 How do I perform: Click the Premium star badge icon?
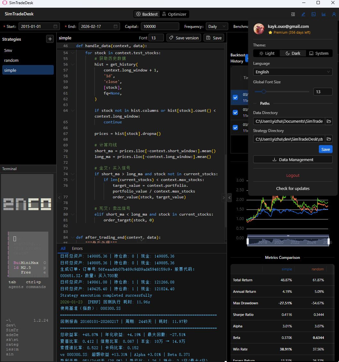270,33
